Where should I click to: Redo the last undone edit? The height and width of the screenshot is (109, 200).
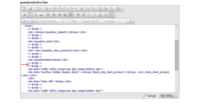click(72, 9)
